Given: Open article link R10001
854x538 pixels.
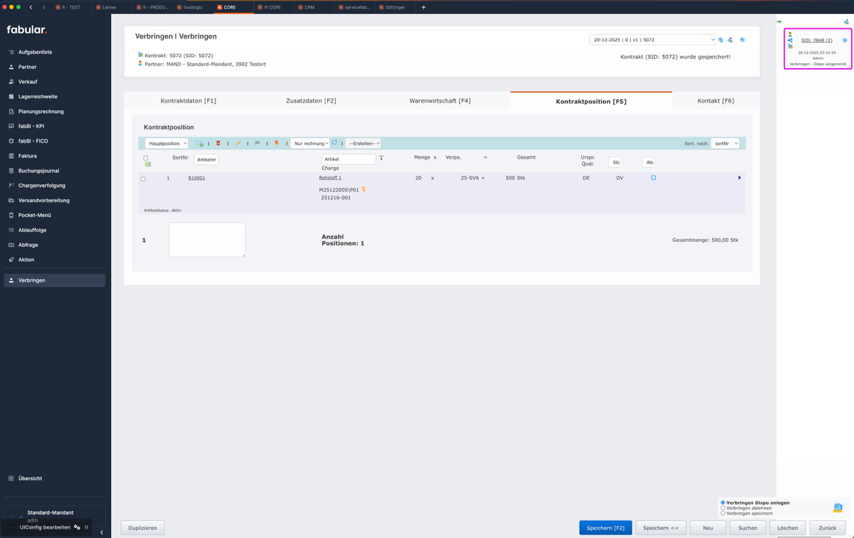Looking at the screenshot, I should pyautogui.click(x=197, y=178).
